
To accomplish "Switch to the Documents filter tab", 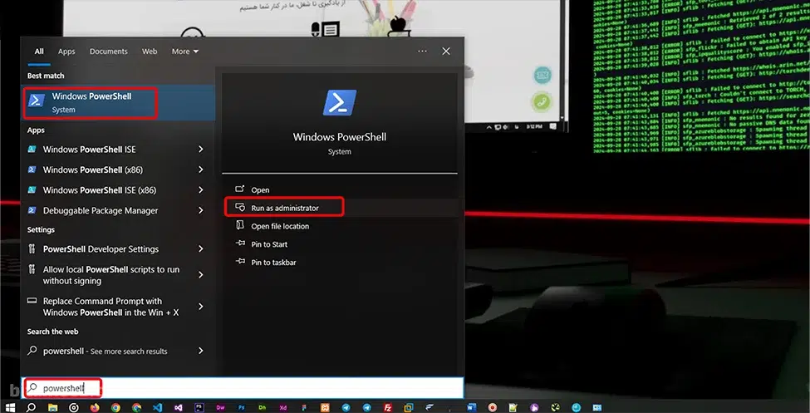I will click(x=108, y=52).
